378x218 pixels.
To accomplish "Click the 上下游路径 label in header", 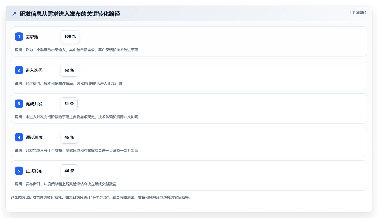I will point(357,12).
